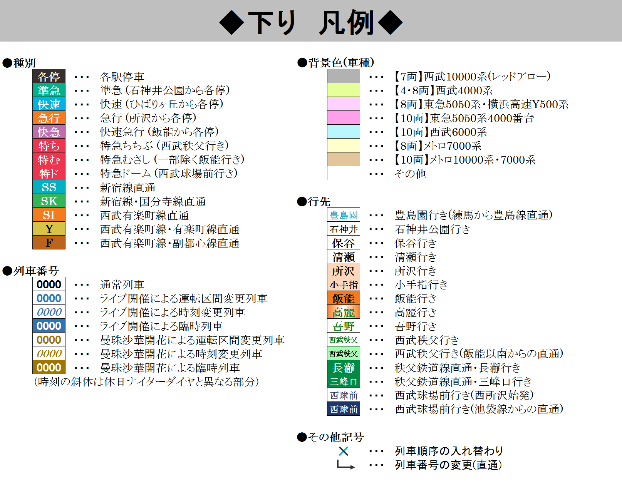The width and height of the screenshot is (622, 485).
Task: Select the teal 準急 badge
Action: (49, 90)
